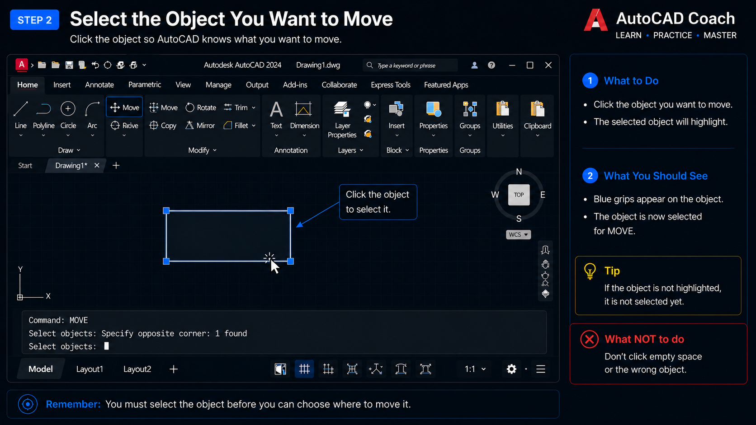The height and width of the screenshot is (425, 756).
Task: Select the Line drawing tool
Action: pos(21,115)
